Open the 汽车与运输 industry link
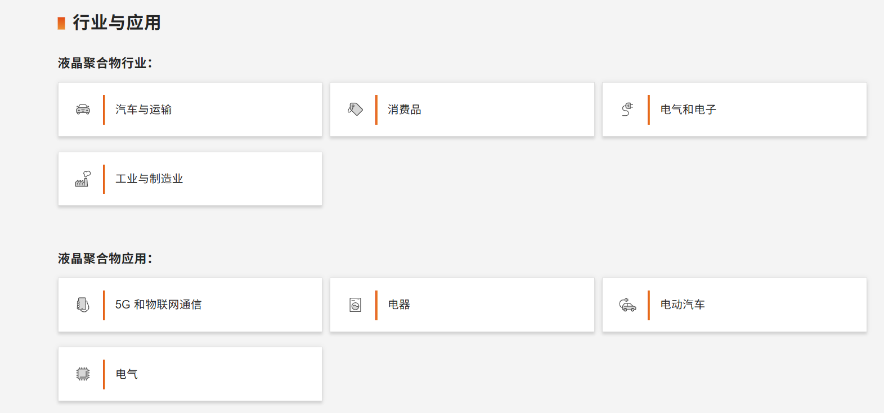Viewport: 884px width, 413px height. pyautogui.click(x=143, y=110)
